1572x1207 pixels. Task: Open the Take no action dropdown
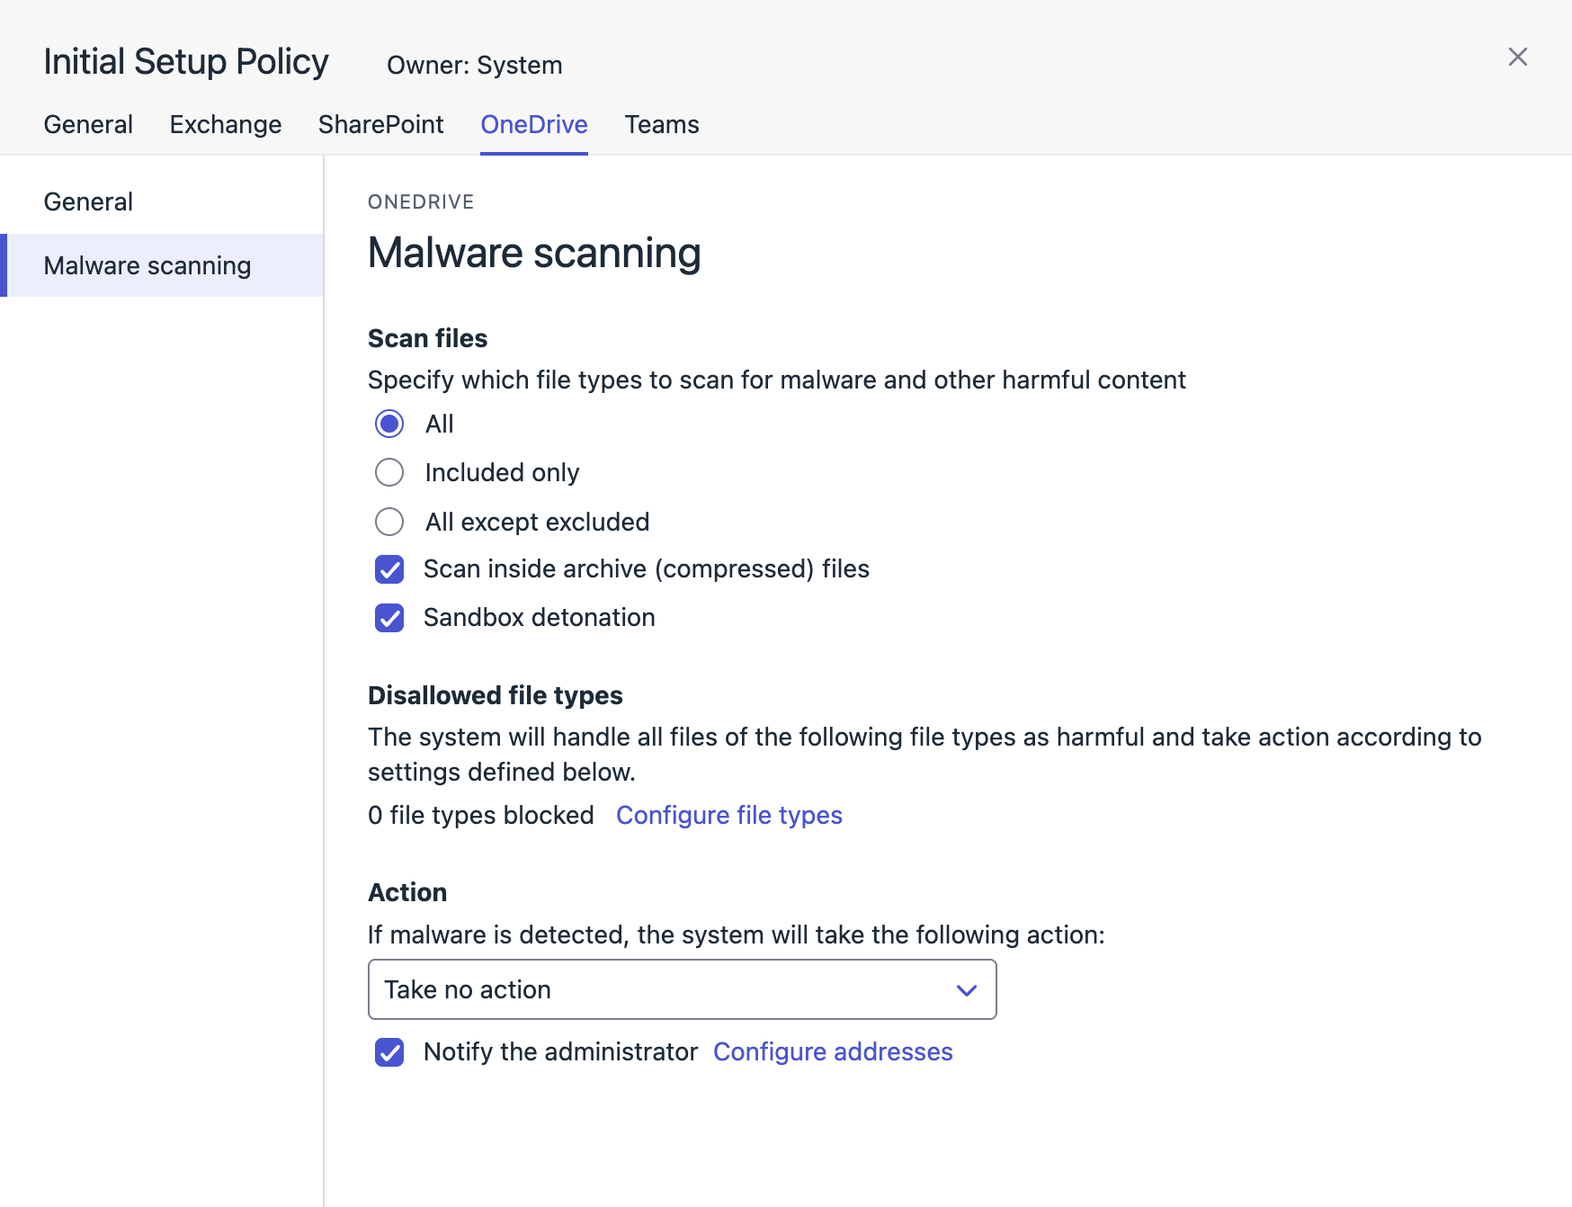point(665,989)
